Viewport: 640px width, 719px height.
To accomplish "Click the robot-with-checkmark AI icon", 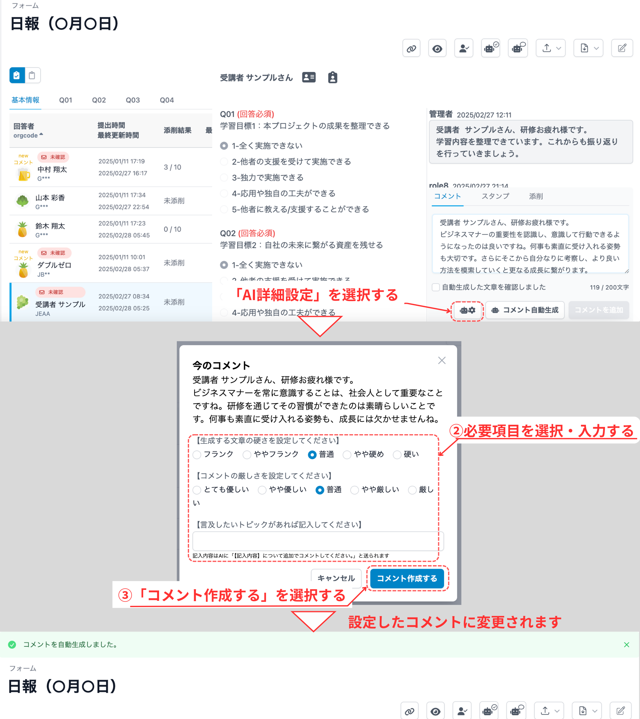I will [x=490, y=48].
